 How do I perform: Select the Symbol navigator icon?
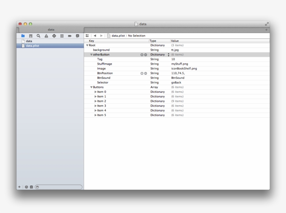(31, 36)
